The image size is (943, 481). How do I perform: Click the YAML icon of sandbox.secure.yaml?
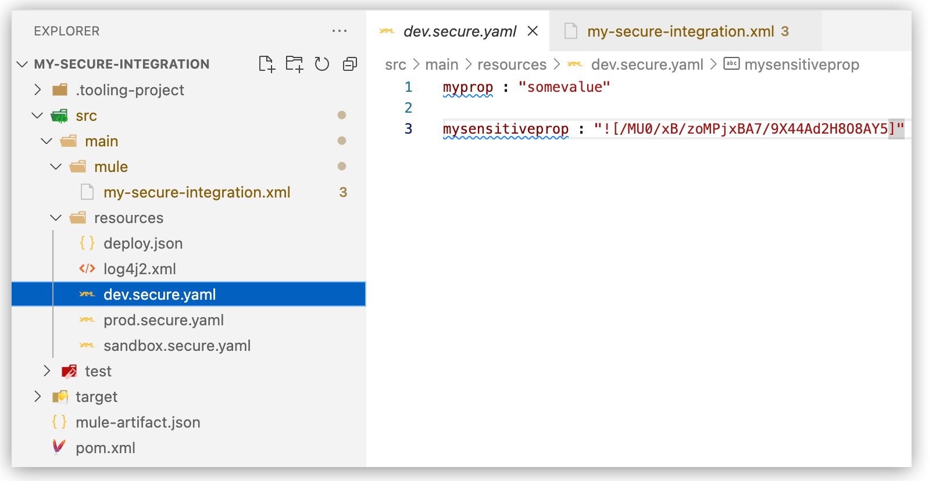tap(87, 345)
